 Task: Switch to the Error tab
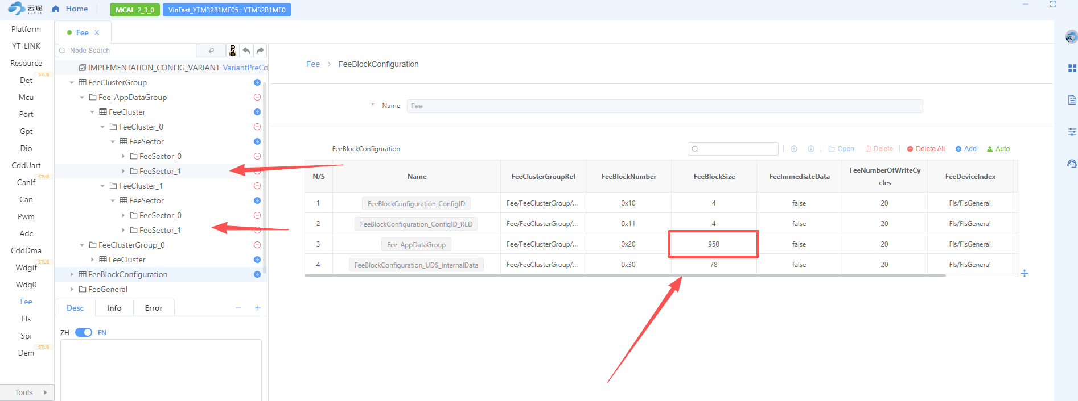[x=153, y=308]
